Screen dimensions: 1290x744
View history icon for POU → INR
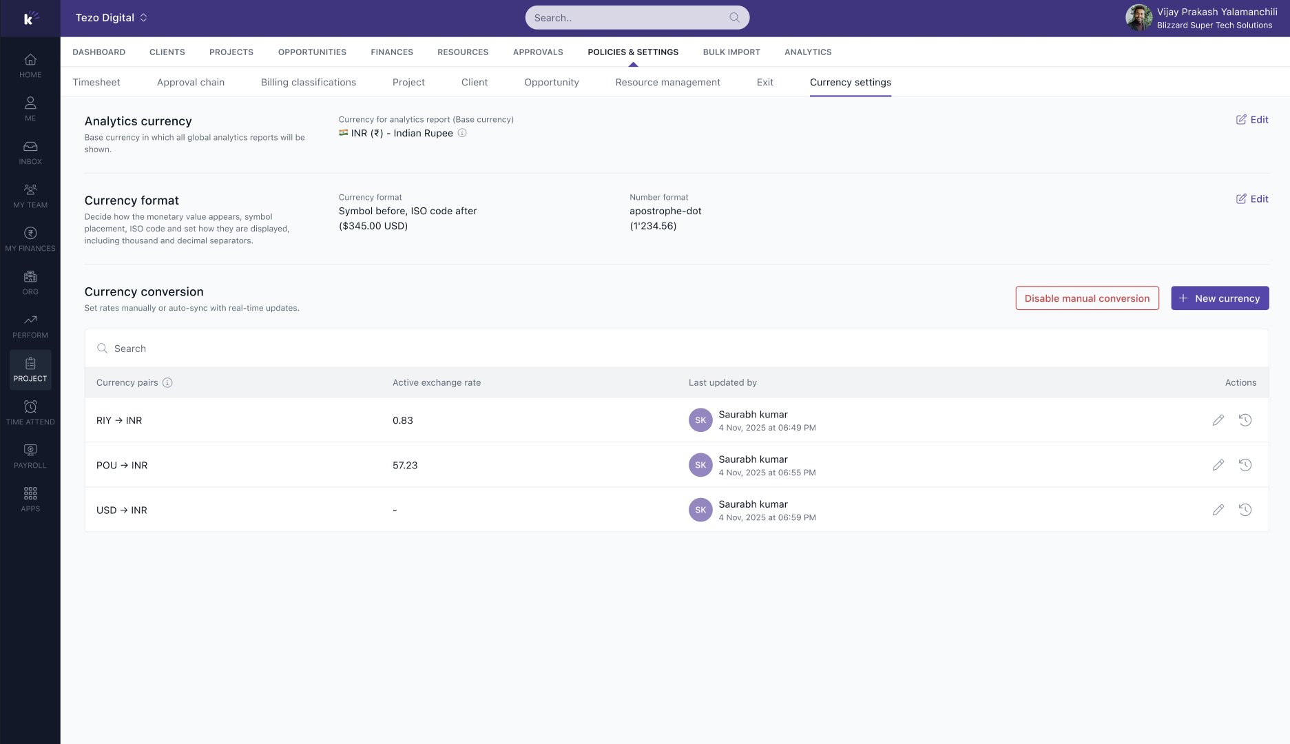tap(1245, 465)
